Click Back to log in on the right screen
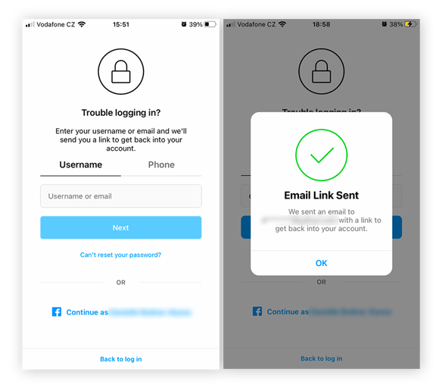 [322, 358]
